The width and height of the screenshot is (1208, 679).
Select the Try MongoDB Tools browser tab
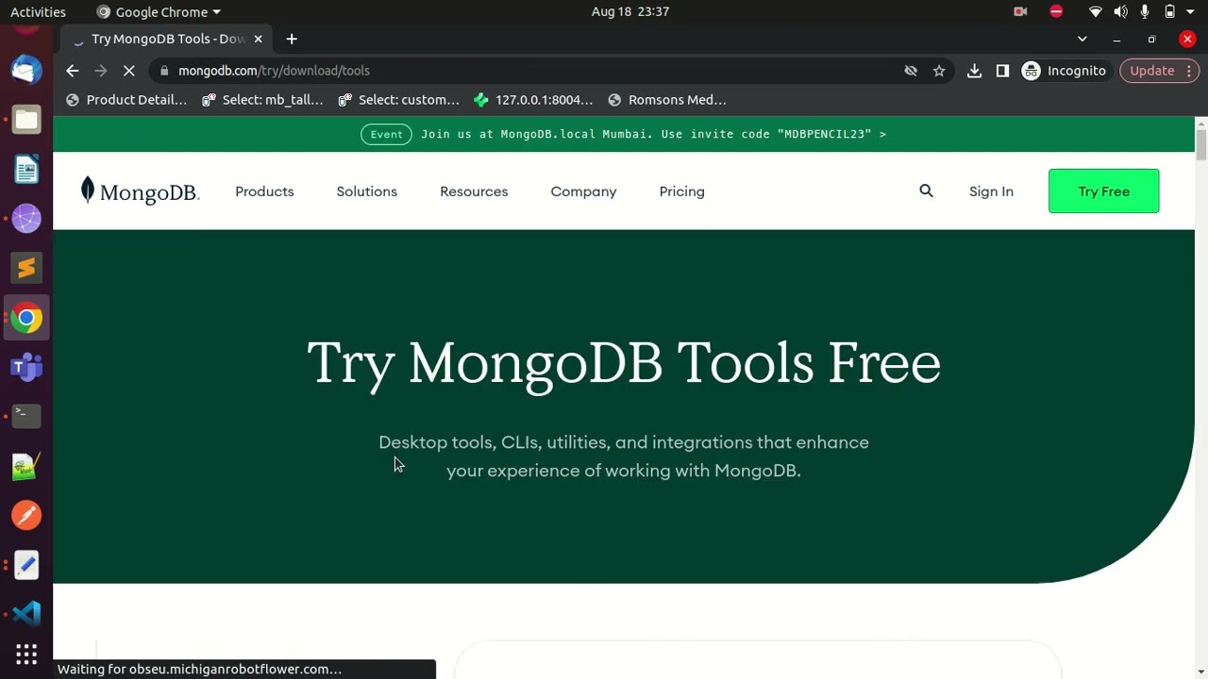coord(168,39)
